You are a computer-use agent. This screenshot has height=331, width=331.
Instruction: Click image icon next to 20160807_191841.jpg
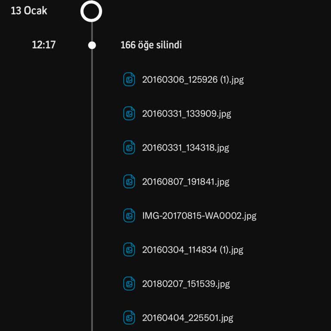pos(129,181)
